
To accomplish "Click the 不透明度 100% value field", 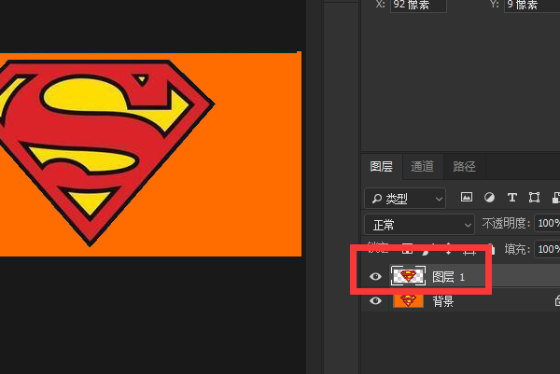I will click(547, 224).
